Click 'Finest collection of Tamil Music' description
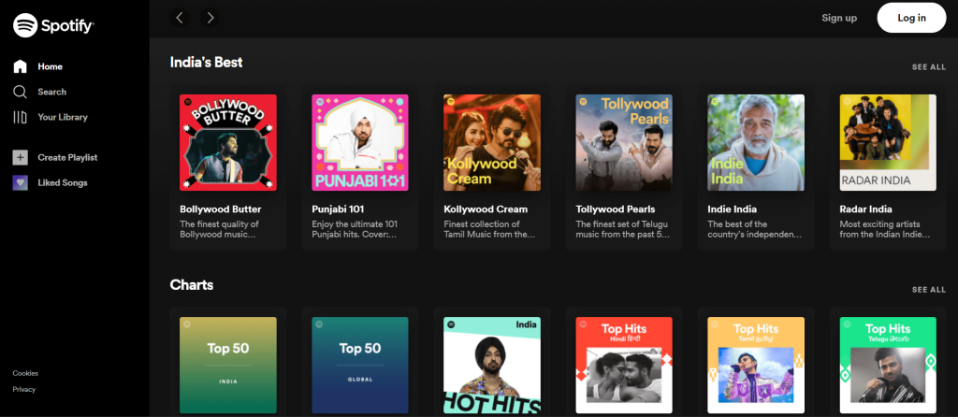 489,229
